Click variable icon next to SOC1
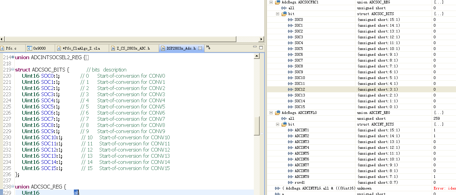This screenshot has width=456, height=195. point(290,25)
